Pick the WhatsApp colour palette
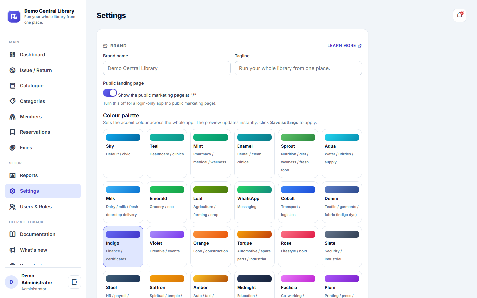 coord(254,202)
